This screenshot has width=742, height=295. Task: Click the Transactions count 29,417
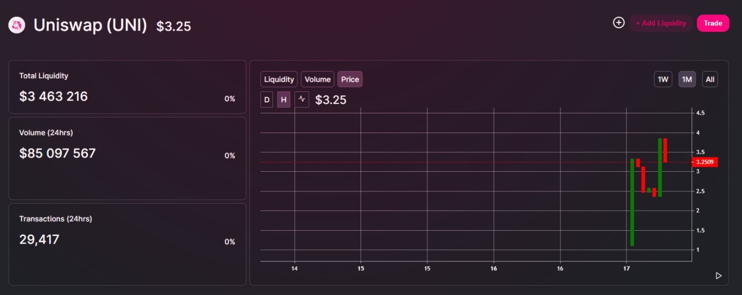39,239
